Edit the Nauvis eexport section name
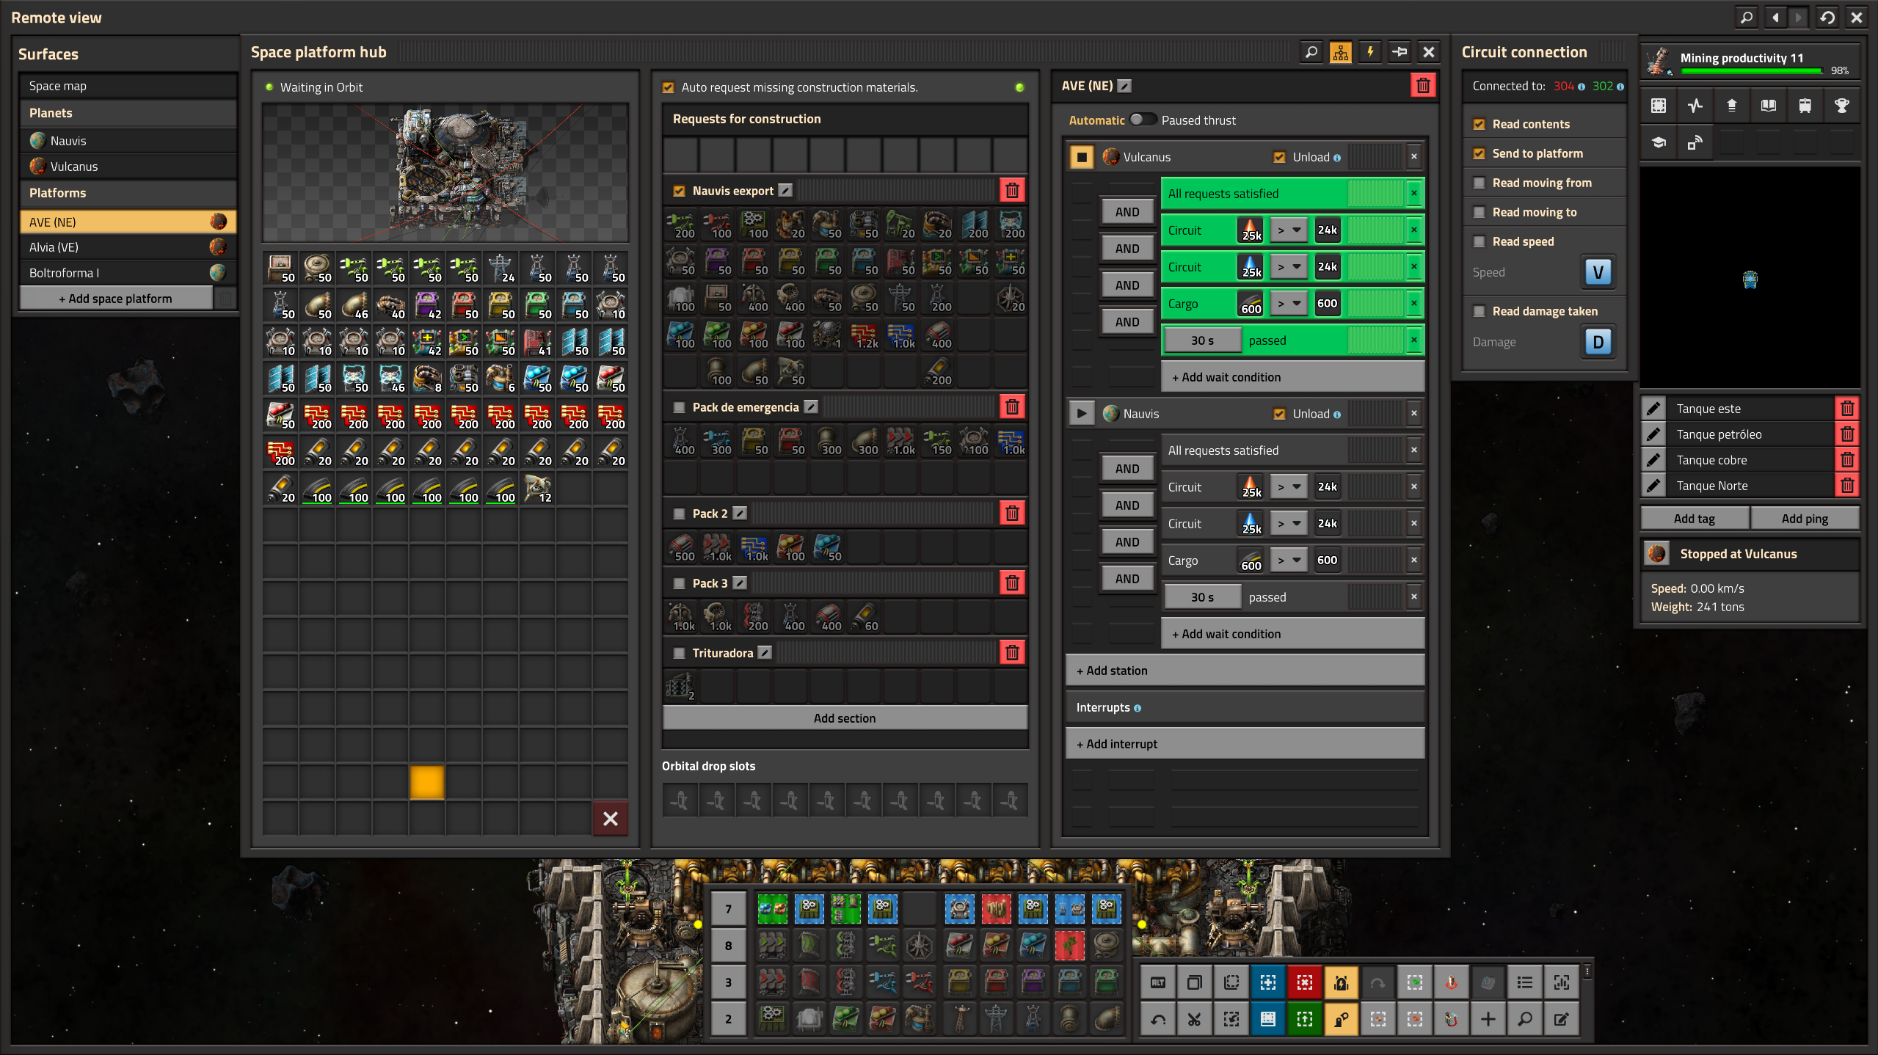Screen dimensions: 1878x1055 [785, 191]
